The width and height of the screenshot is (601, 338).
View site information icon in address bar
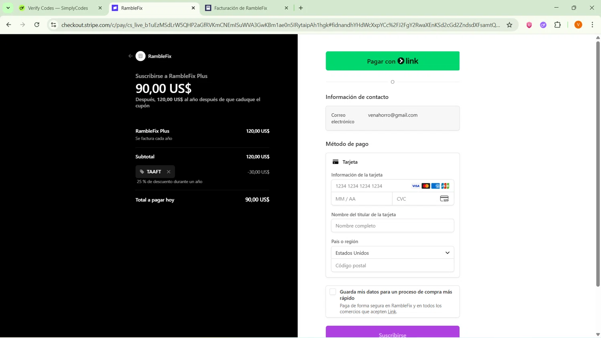click(53, 25)
